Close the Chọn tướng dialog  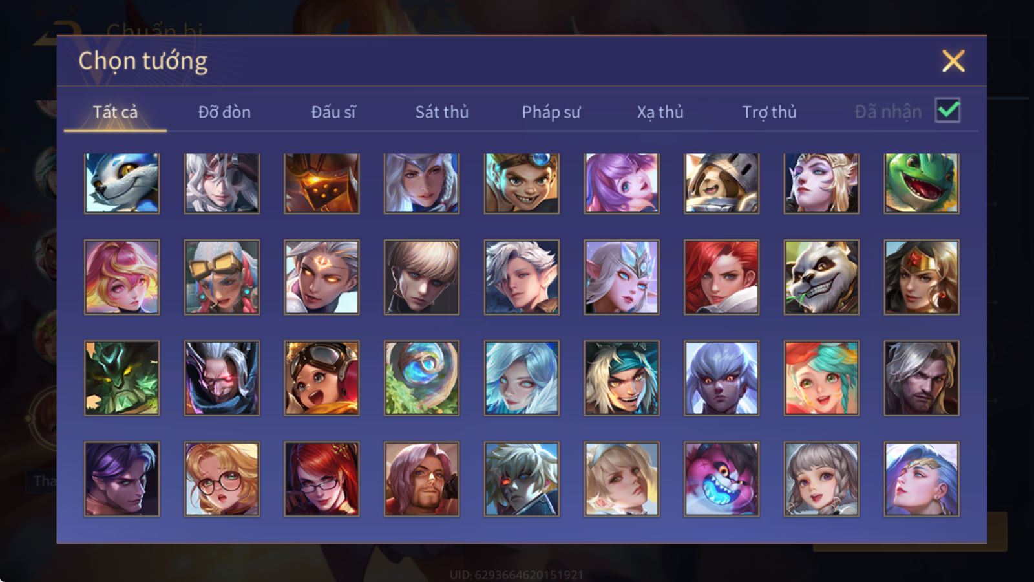tap(953, 61)
